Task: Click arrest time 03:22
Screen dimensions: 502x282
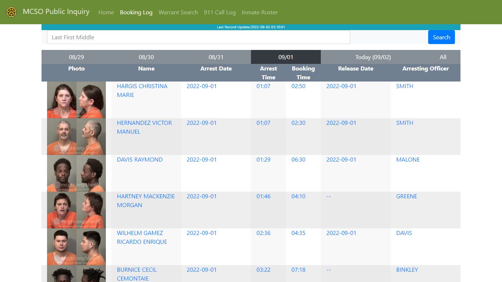Action: [263, 270]
